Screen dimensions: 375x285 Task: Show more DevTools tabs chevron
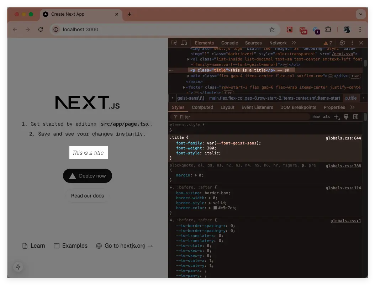pos(294,43)
